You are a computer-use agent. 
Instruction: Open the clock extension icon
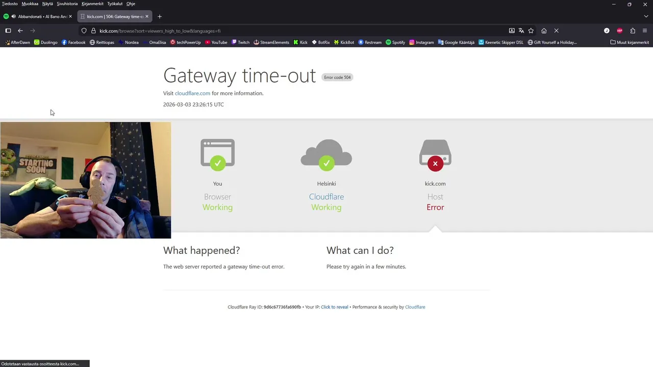click(607, 31)
